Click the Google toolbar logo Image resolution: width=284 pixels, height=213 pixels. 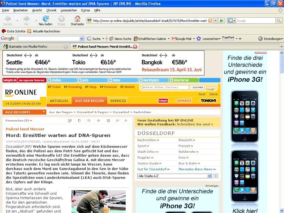pyautogui.click(x=7, y=38)
